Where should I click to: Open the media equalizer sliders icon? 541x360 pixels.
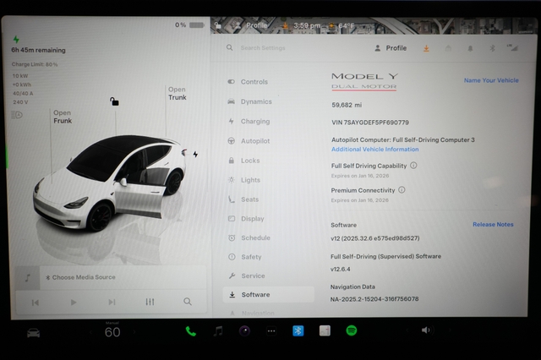coord(150,302)
